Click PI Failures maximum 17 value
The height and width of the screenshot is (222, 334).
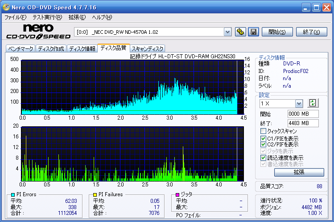(157, 207)
